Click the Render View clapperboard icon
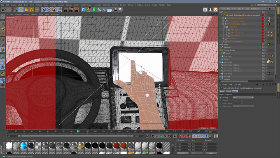This screenshot has width=280, height=158. click(66, 9)
